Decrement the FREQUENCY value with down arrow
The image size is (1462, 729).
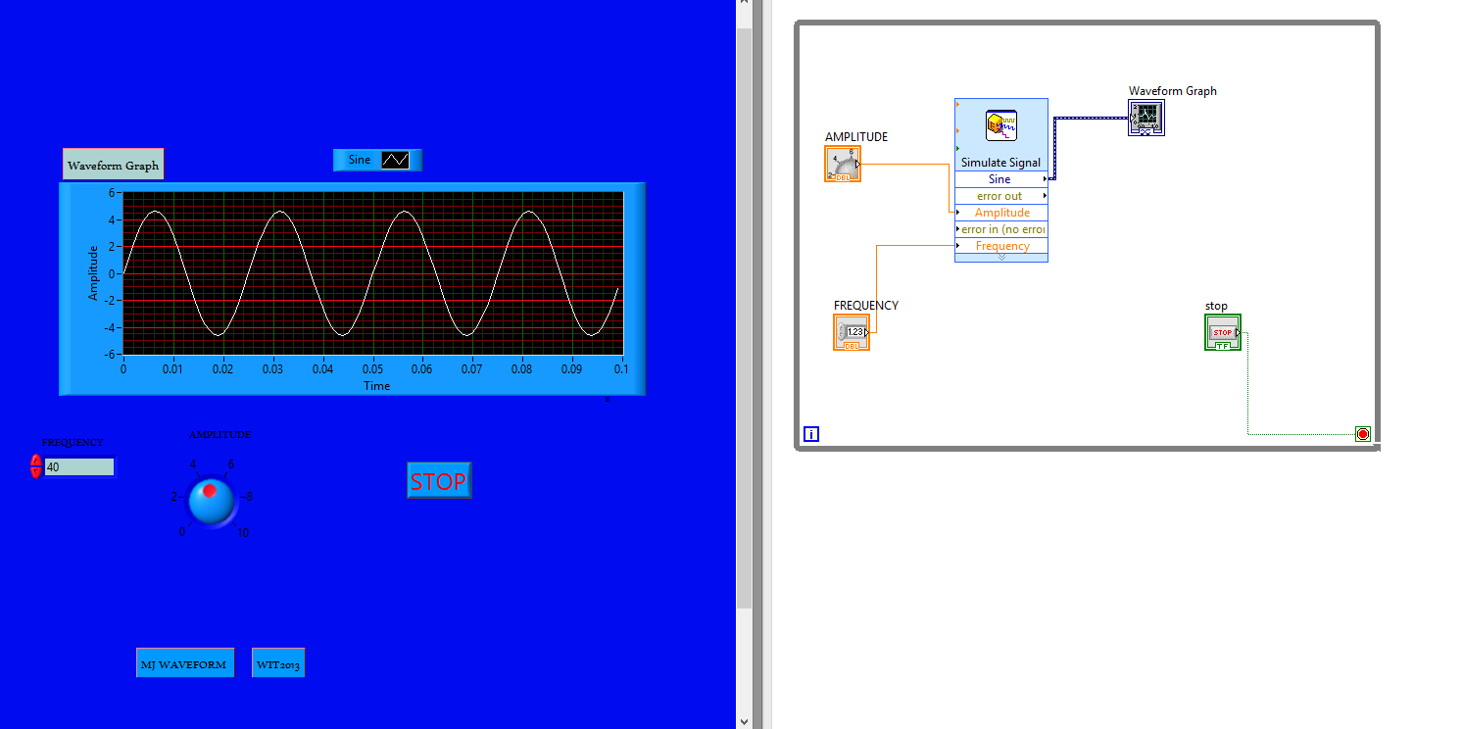tap(36, 472)
